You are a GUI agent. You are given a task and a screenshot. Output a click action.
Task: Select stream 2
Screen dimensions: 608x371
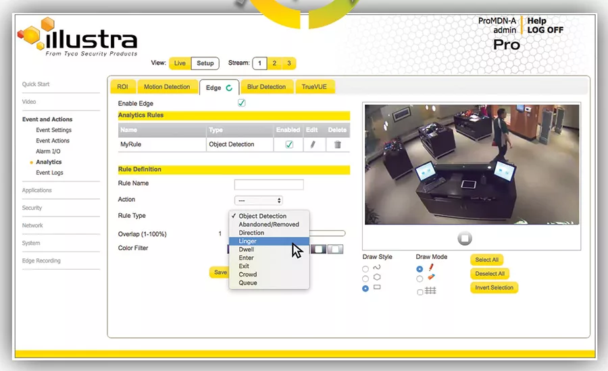274,63
